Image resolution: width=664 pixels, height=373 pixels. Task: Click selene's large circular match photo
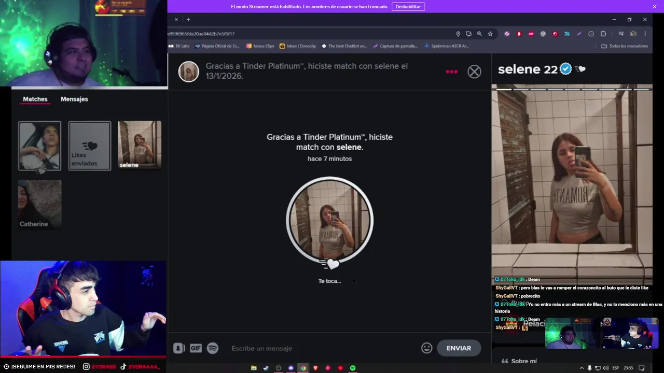click(329, 220)
